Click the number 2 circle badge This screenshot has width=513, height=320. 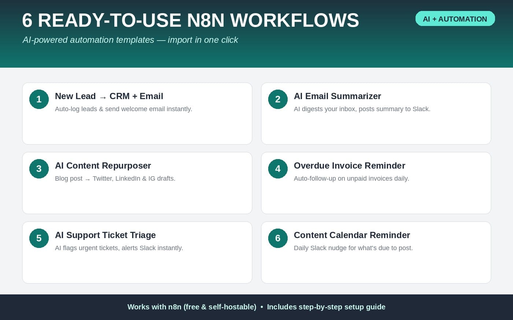coord(278,99)
